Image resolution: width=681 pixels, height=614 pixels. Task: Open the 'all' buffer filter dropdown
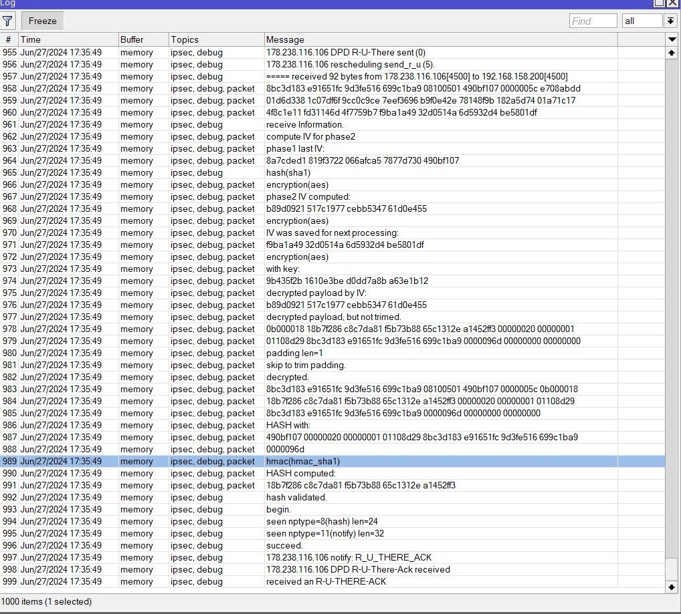pyautogui.click(x=670, y=21)
